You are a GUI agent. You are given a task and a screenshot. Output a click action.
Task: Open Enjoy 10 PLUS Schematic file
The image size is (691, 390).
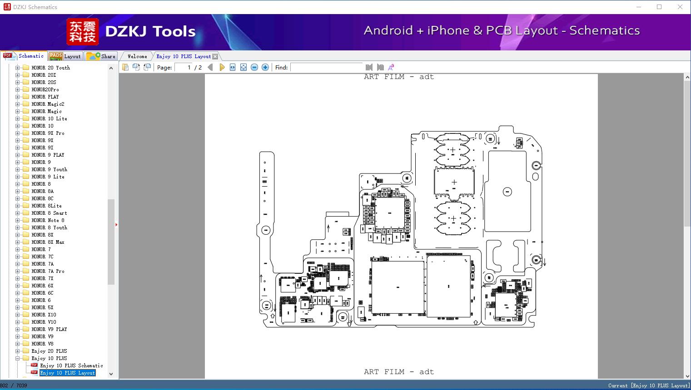click(x=71, y=365)
